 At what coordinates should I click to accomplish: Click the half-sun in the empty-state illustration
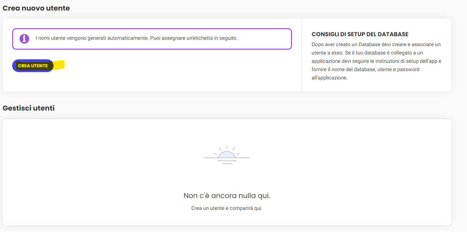point(227,155)
